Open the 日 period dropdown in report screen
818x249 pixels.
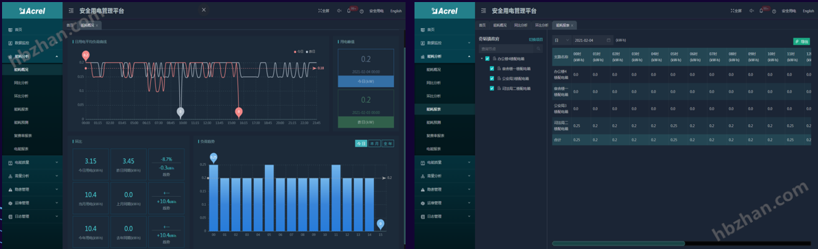point(561,40)
